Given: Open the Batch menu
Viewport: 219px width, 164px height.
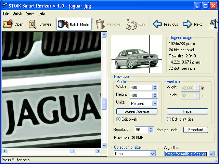Looking at the screenshot, I should click(x=17, y=13).
